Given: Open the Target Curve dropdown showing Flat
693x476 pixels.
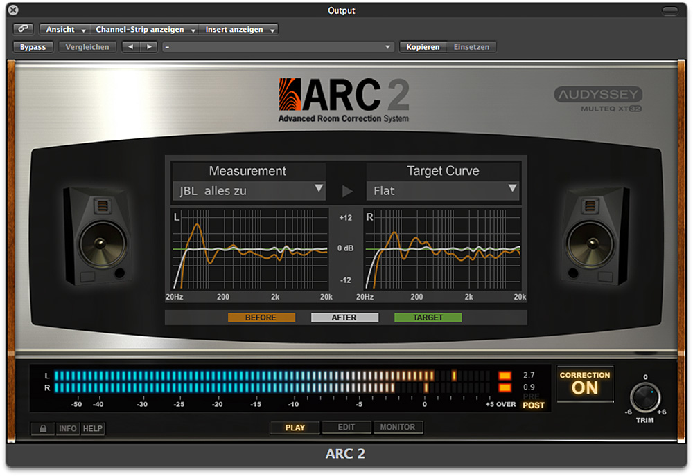Looking at the screenshot, I should 443,190.
